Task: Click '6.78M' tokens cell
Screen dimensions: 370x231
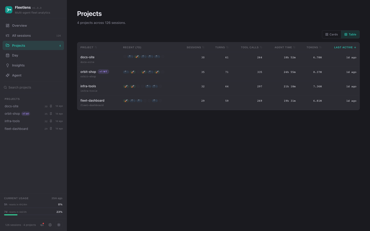Action: (317, 57)
